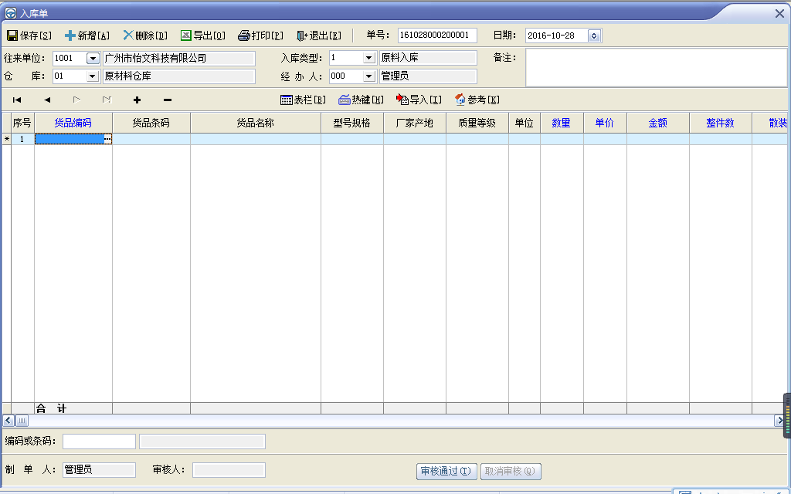Click the 入库单 window title icon
Image resolution: width=791 pixels, height=494 pixels.
point(11,13)
